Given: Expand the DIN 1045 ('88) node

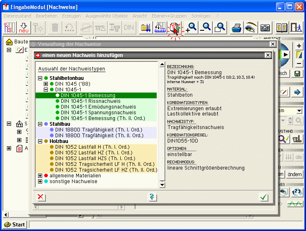Looking at the screenshot, I should [x=46, y=84].
